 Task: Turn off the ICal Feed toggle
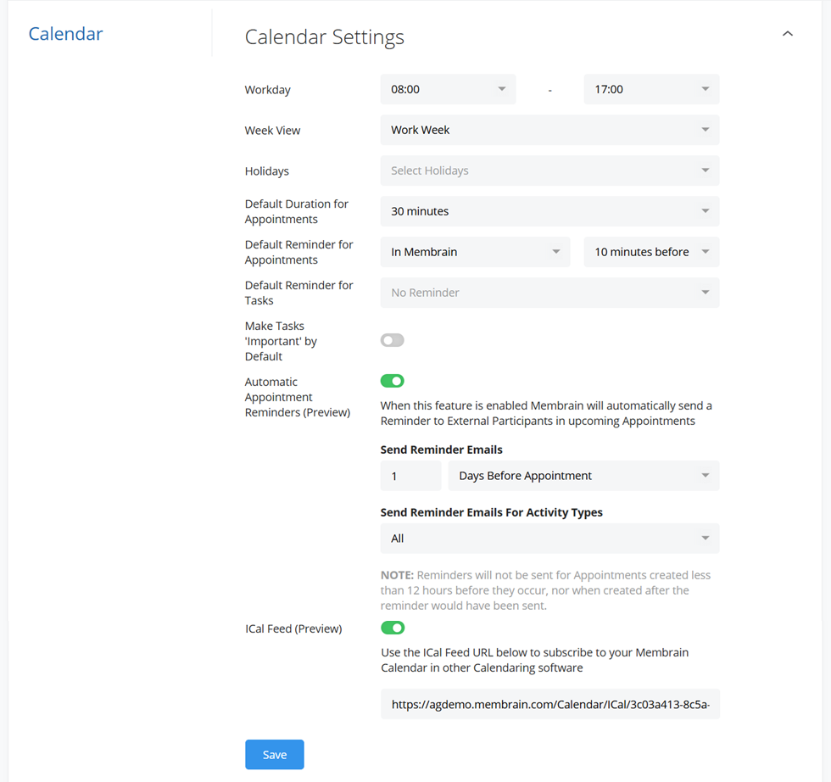click(393, 628)
